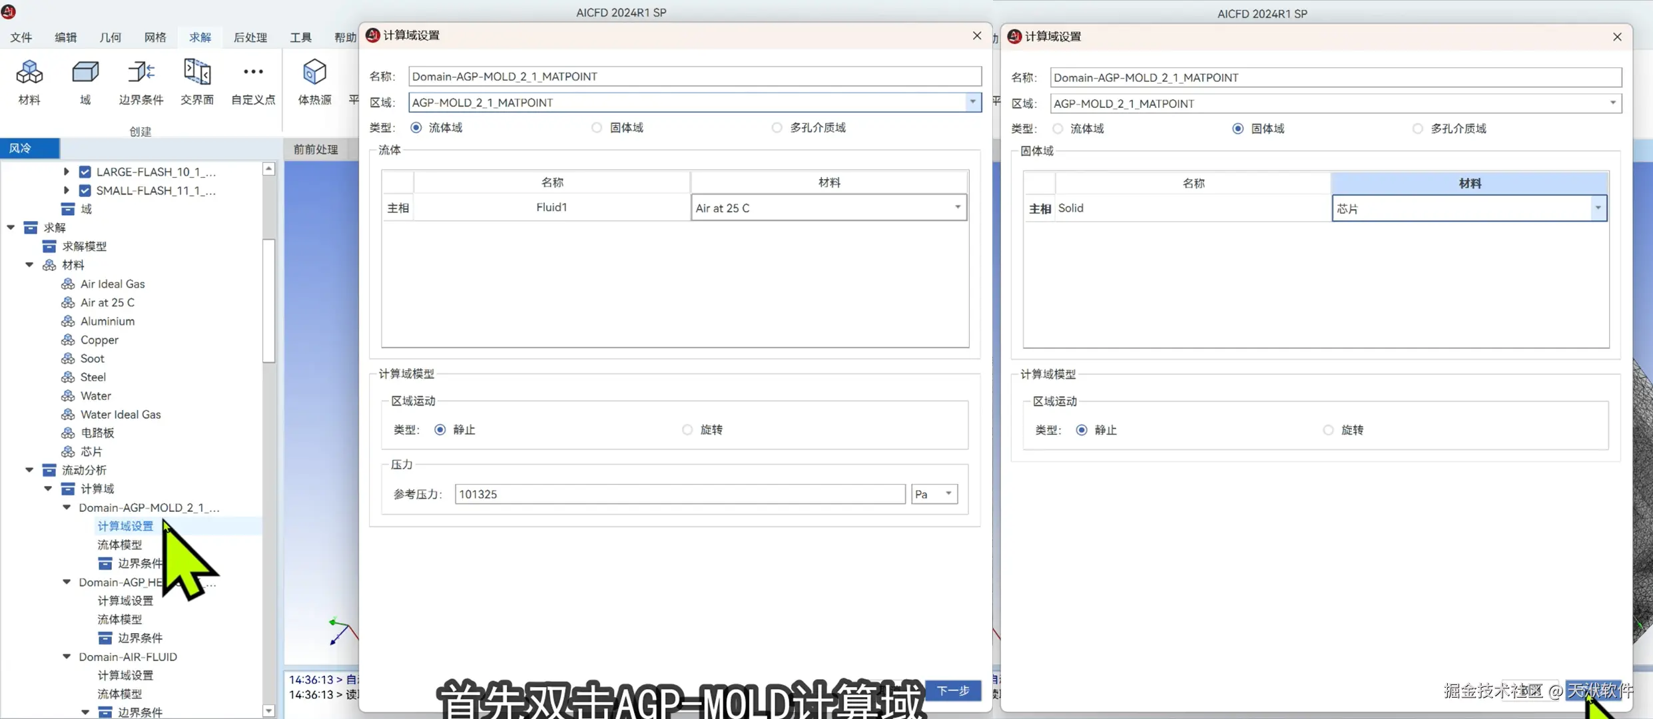
Task: Click the 交界面 interface icon
Action: [x=197, y=73]
